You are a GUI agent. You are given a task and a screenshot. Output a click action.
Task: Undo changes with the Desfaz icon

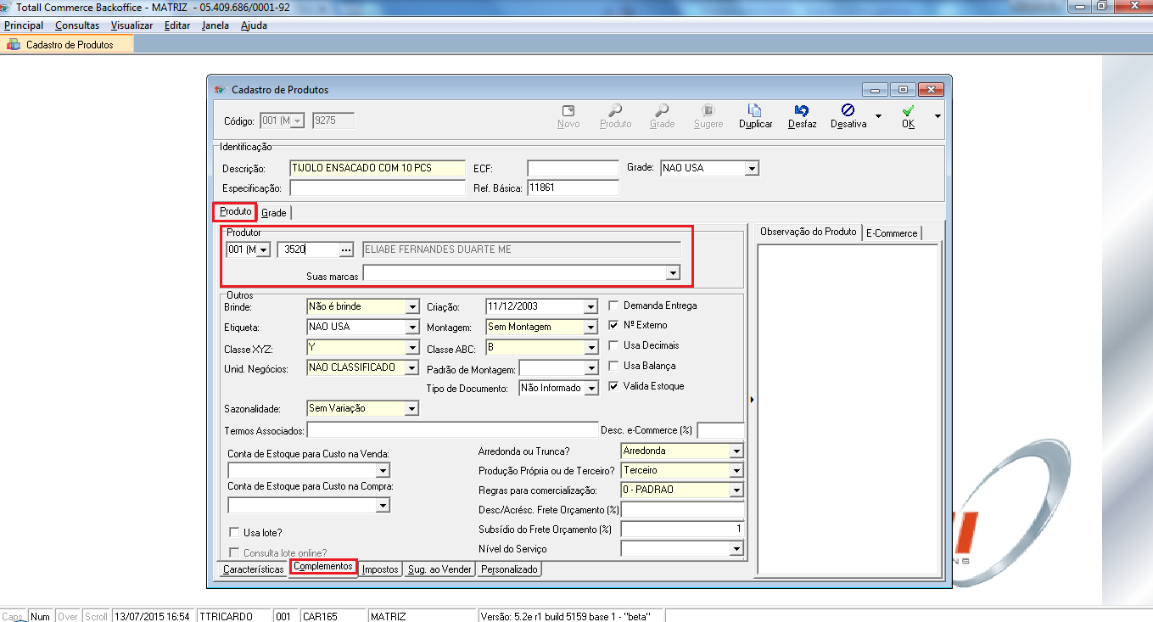click(802, 110)
